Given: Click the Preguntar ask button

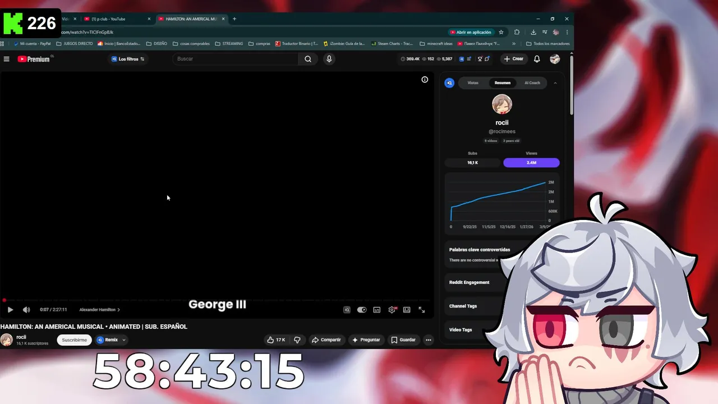Looking at the screenshot, I should 366,340.
